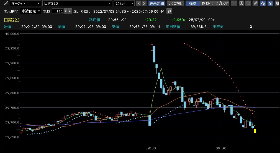Click the 09:00 time axis label
Image resolution: width=280 pixels, height=153 pixels.
151,148
